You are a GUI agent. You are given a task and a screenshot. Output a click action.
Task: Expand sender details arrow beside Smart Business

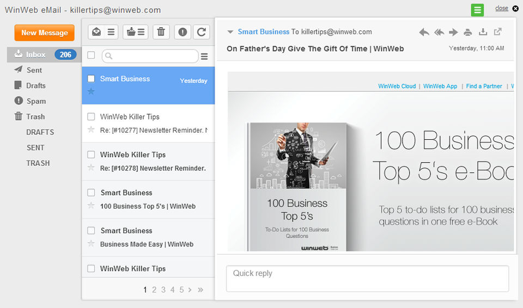click(230, 32)
